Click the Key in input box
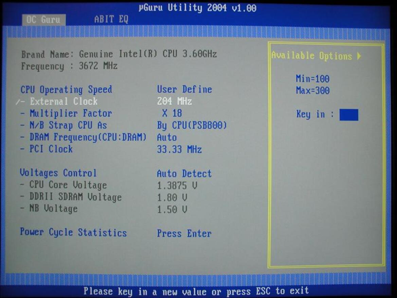 (x=349, y=115)
